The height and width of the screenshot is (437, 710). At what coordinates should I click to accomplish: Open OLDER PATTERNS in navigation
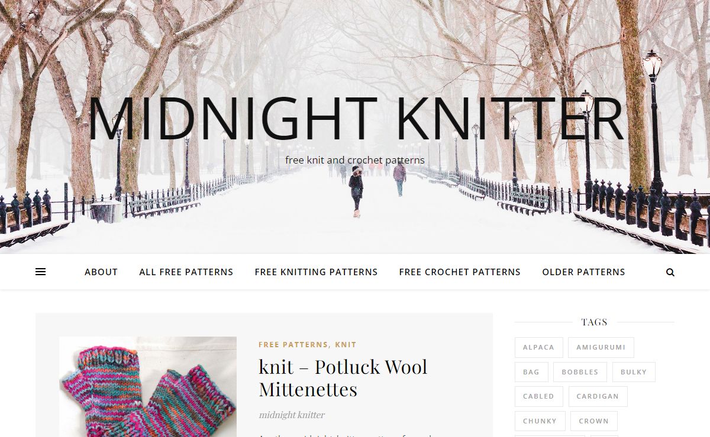583,272
